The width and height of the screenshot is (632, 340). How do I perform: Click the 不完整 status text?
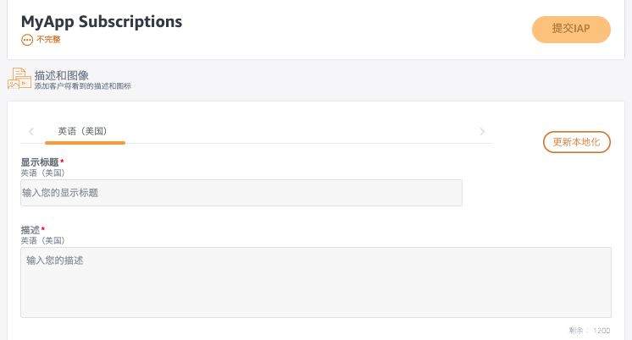pyautogui.click(x=48, y=39)
